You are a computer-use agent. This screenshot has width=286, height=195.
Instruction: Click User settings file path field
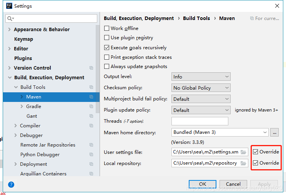click(210, 152)
